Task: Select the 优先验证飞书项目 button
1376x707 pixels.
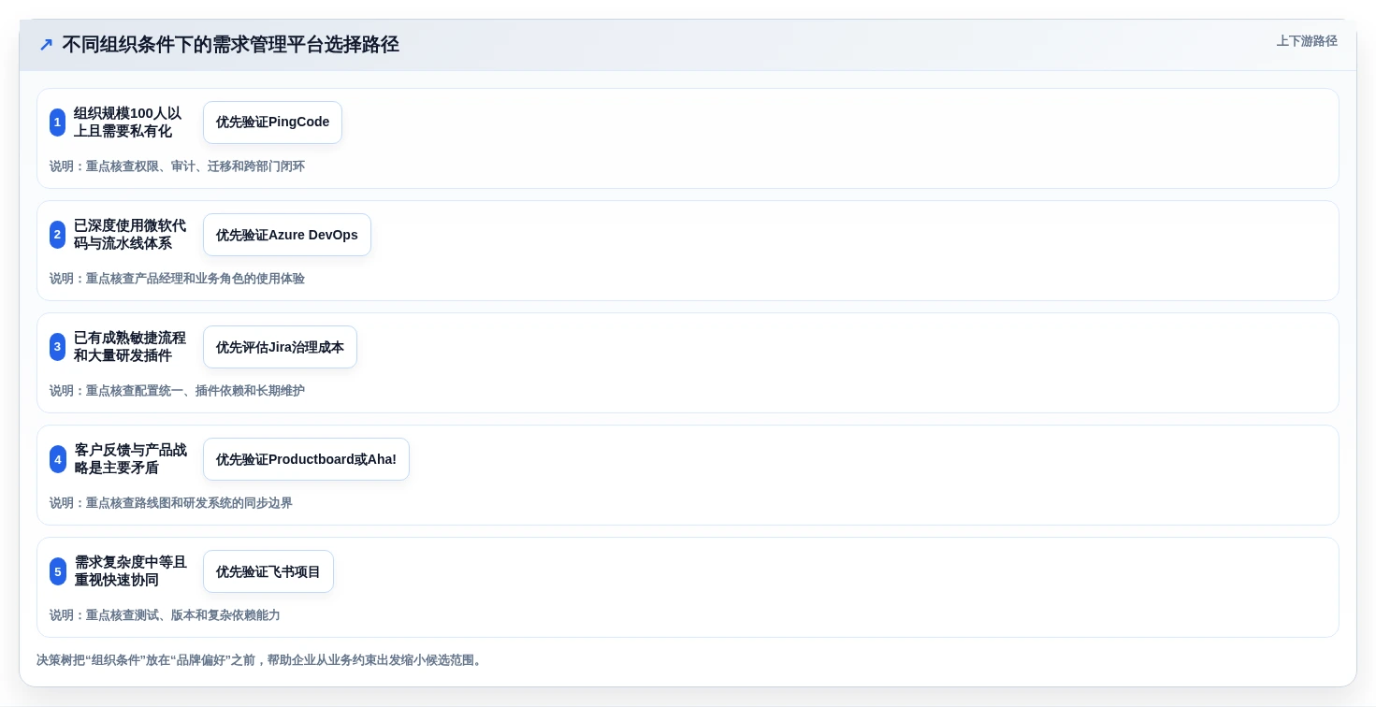Action: pyautogui.click(x=268, y=571)
